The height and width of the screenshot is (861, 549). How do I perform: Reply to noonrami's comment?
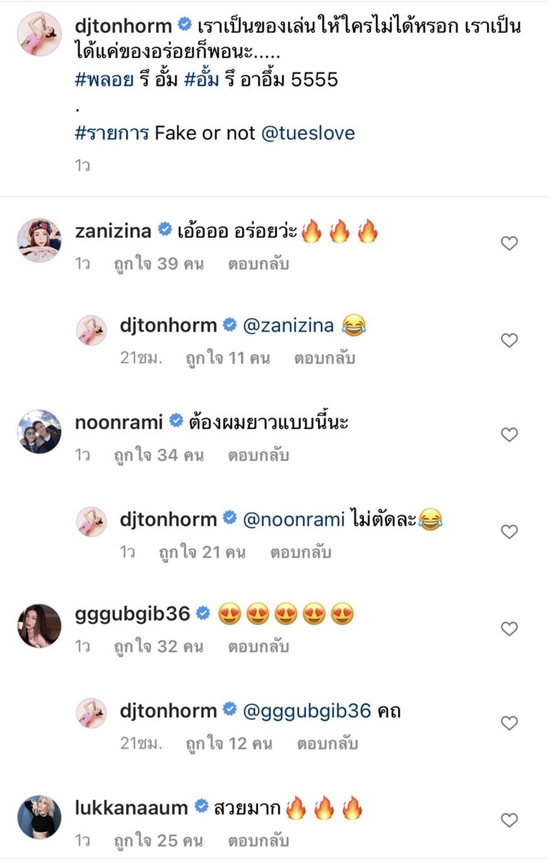(x=258, y=455)
